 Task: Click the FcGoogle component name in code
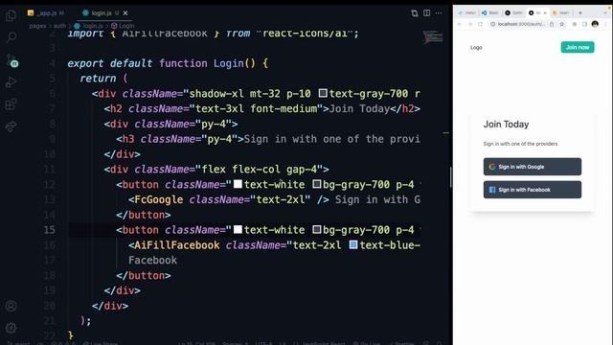coord(158,199)
